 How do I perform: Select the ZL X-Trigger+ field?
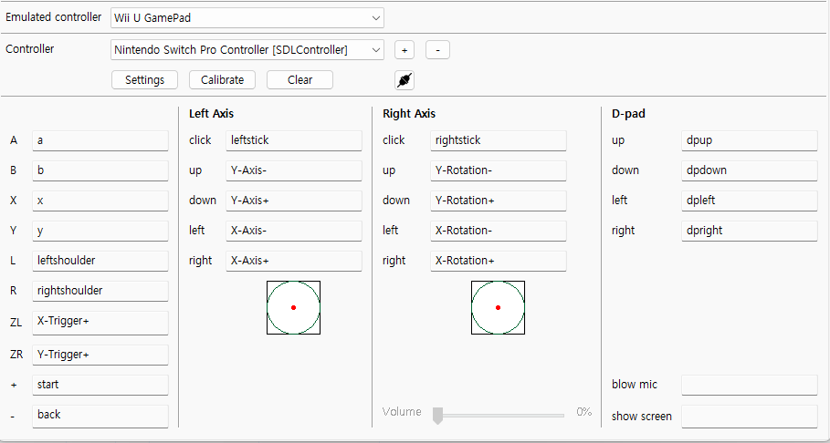(100, 323)
